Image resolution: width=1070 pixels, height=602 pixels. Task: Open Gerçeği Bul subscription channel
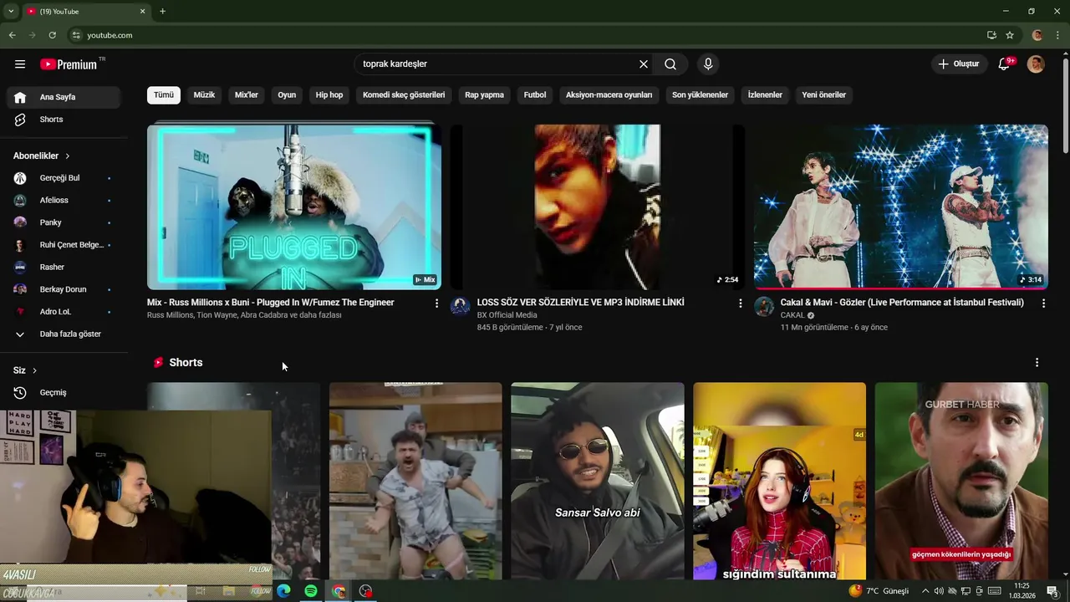pyautogui.click(x=64, y=178)
